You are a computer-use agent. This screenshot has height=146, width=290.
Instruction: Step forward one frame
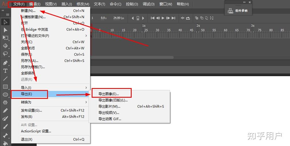(168, 18)
